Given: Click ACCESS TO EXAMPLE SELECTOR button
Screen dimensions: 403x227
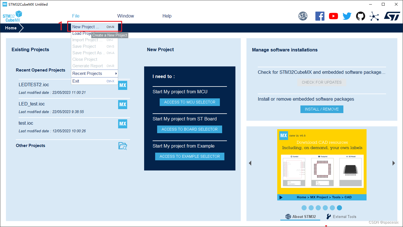Looking at the screenshot, I should tap(190, 156).
